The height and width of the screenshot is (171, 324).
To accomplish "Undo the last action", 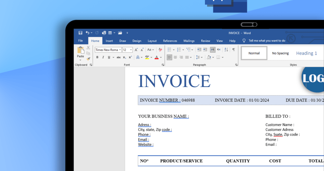I will [88, 33].
